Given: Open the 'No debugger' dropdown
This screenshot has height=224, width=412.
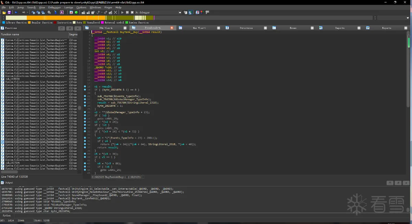Looking at the screenshot, I should pyautogui.click(x=180, y=12).
